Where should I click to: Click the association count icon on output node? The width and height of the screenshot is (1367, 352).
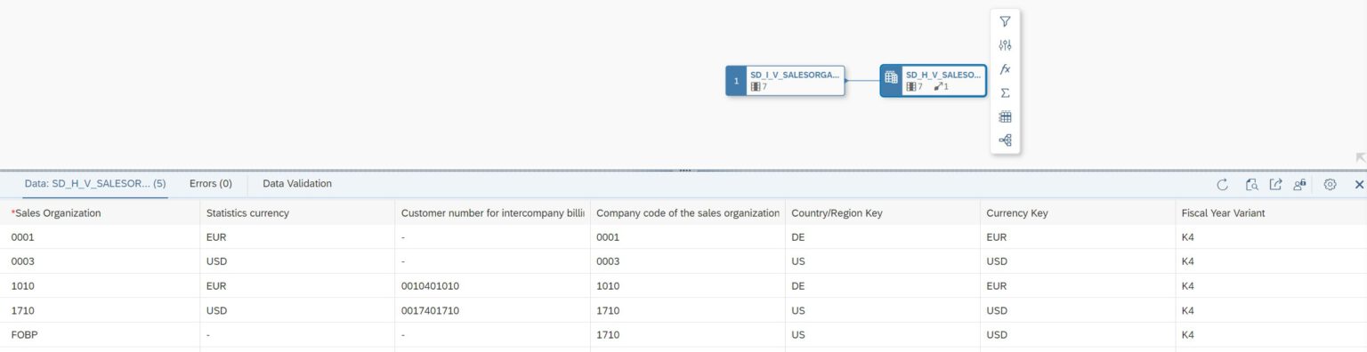click(938, 87)
